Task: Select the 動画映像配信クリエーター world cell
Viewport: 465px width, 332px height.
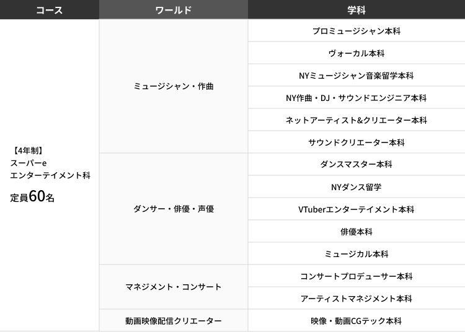Action: 174,321
